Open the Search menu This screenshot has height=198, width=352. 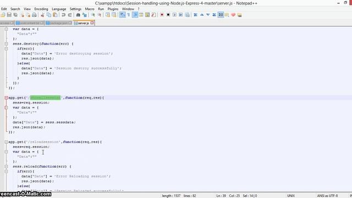click(x=15, y=9)
